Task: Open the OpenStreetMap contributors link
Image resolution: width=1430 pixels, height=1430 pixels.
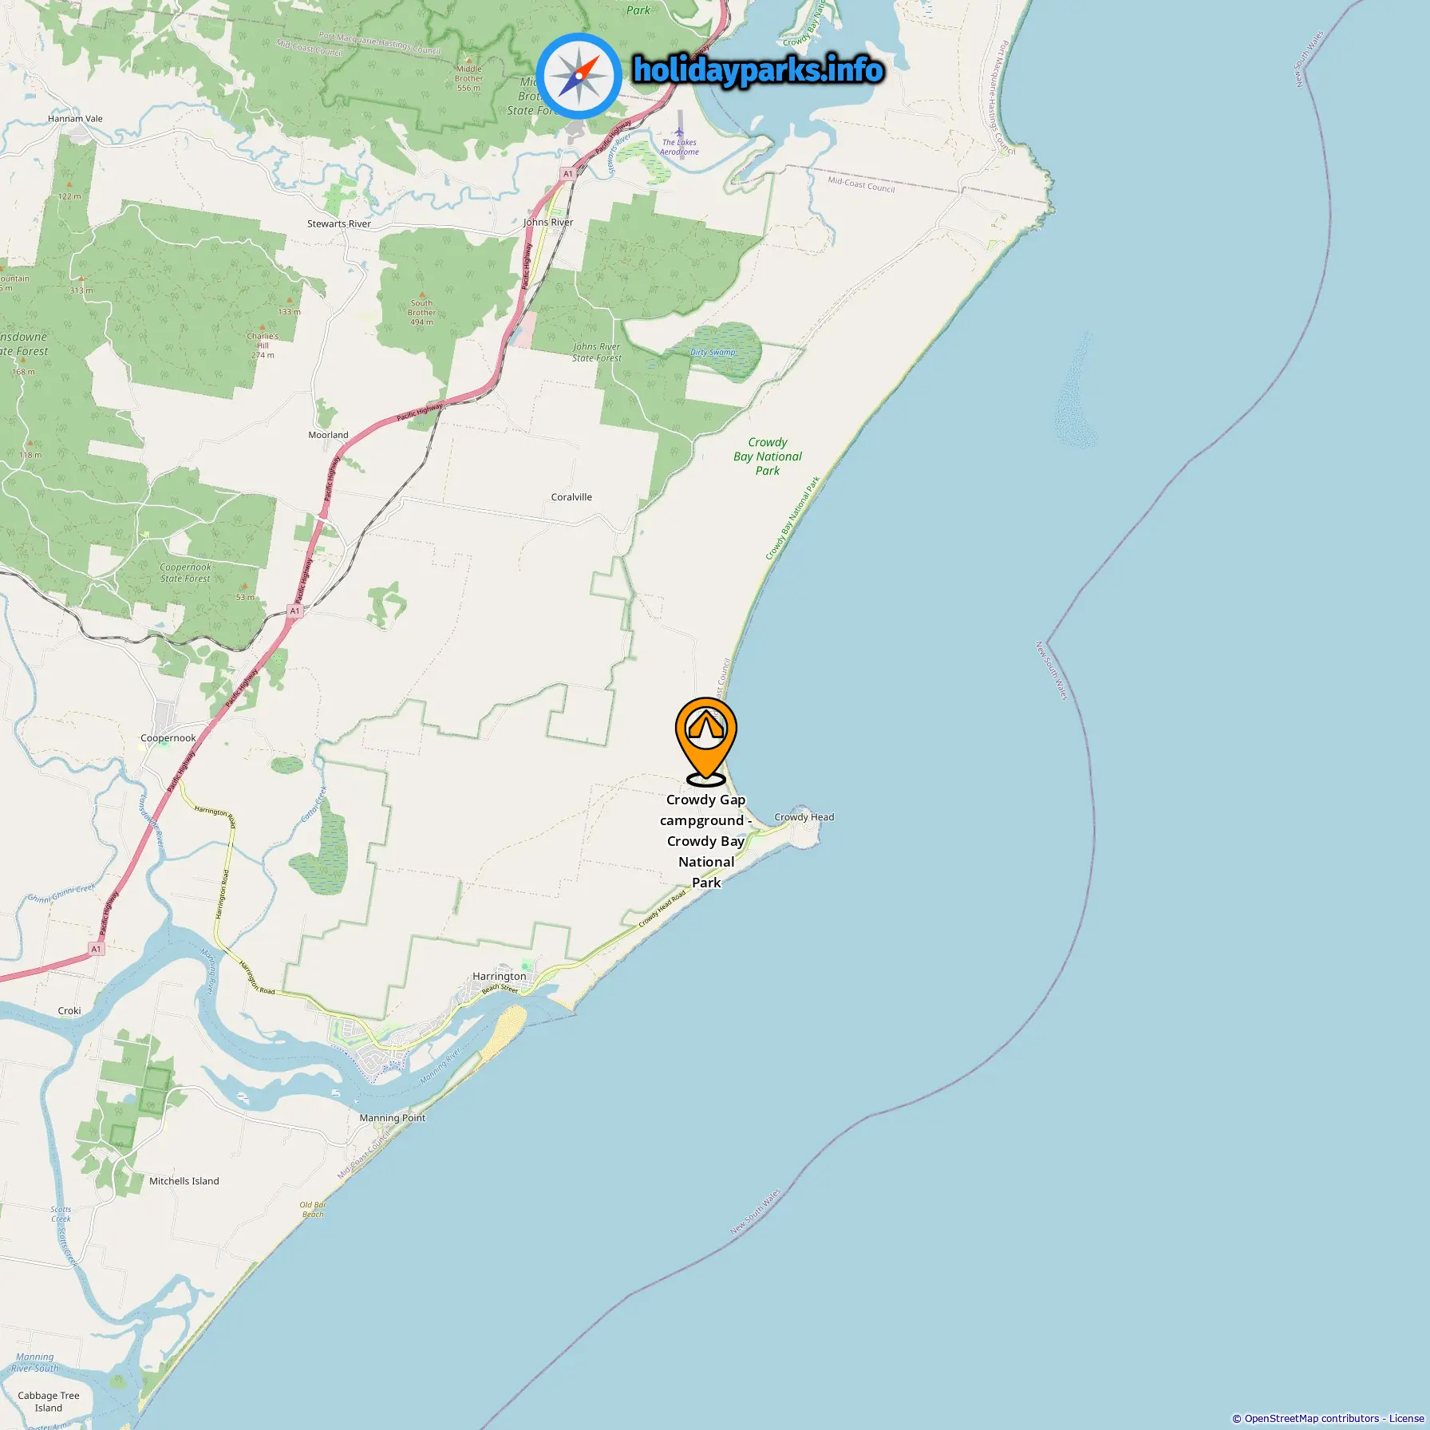Action: point(1311,1418)
